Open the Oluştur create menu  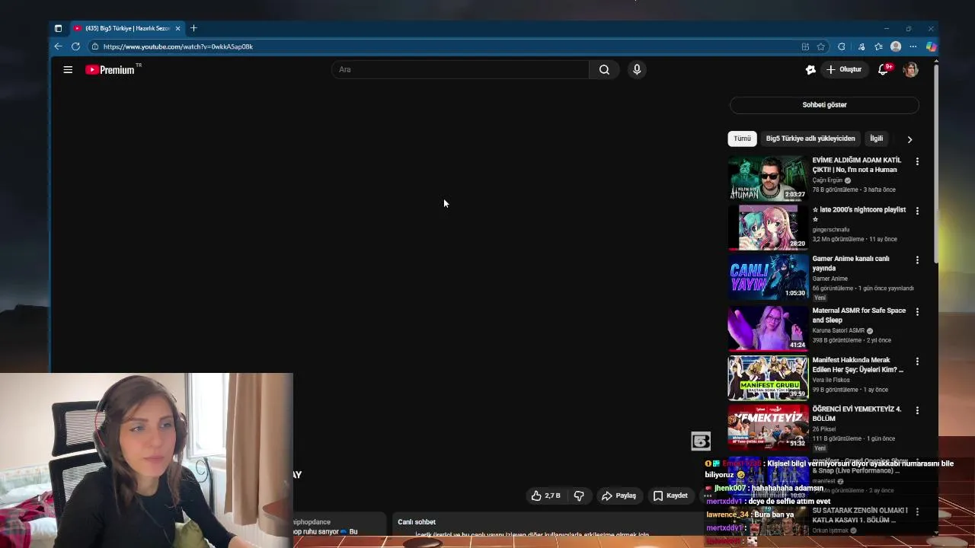844,69
